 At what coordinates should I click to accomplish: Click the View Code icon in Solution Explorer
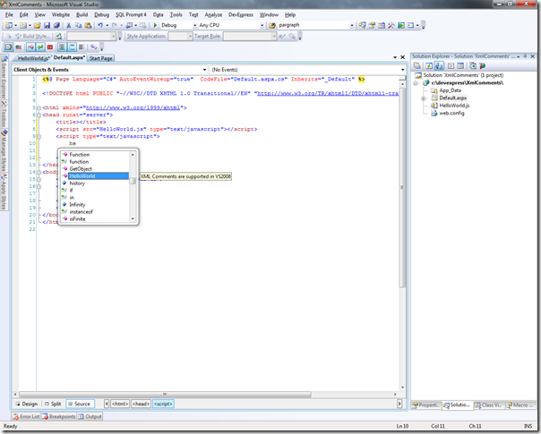point(451,65)
